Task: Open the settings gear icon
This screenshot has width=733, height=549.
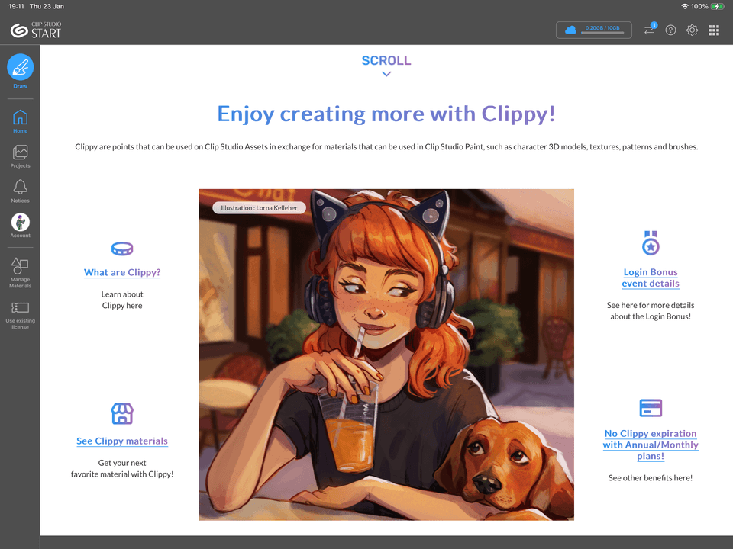Action: coord(692,30)
